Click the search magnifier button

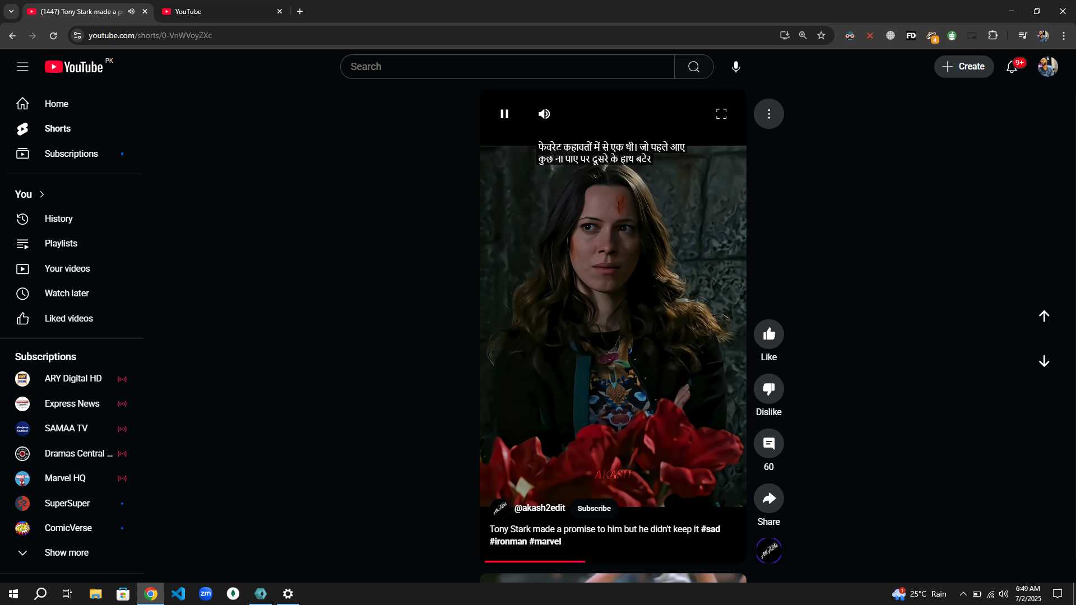pos(694,67)
